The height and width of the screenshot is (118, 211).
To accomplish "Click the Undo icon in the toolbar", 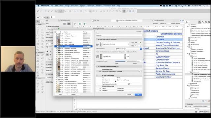I will pos(38,11).
